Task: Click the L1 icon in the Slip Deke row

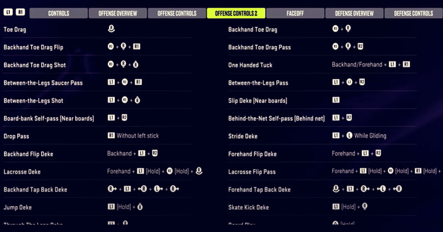Action: [336, 100]
